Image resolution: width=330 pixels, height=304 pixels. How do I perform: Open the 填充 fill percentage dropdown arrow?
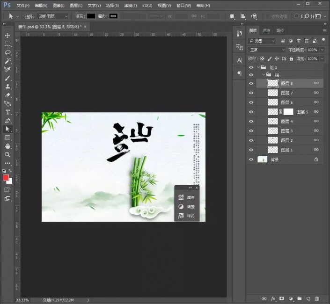point(322,58)
